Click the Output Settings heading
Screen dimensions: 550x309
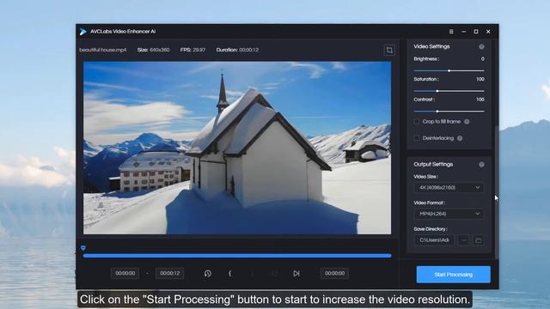[433, 164]
